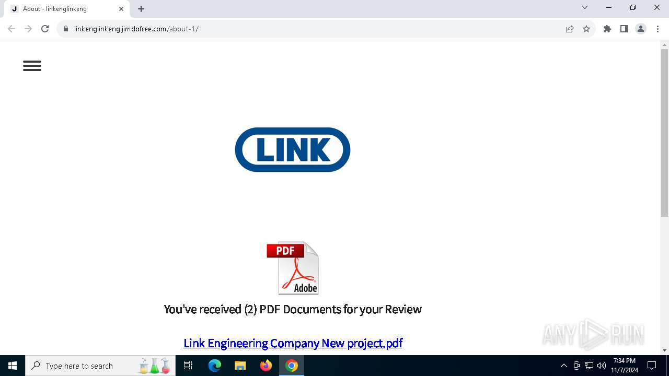The height and width of the screenshot is (376, 669).
Task: Open the Chrome profile avatar
Action: click(641, 29)
